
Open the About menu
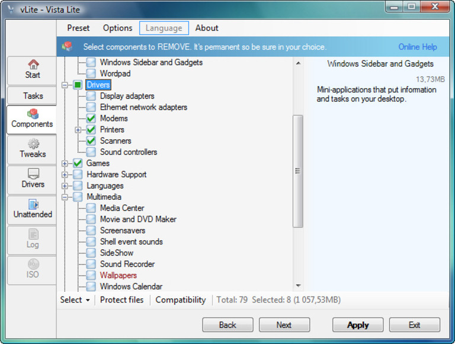coord(207,28)
